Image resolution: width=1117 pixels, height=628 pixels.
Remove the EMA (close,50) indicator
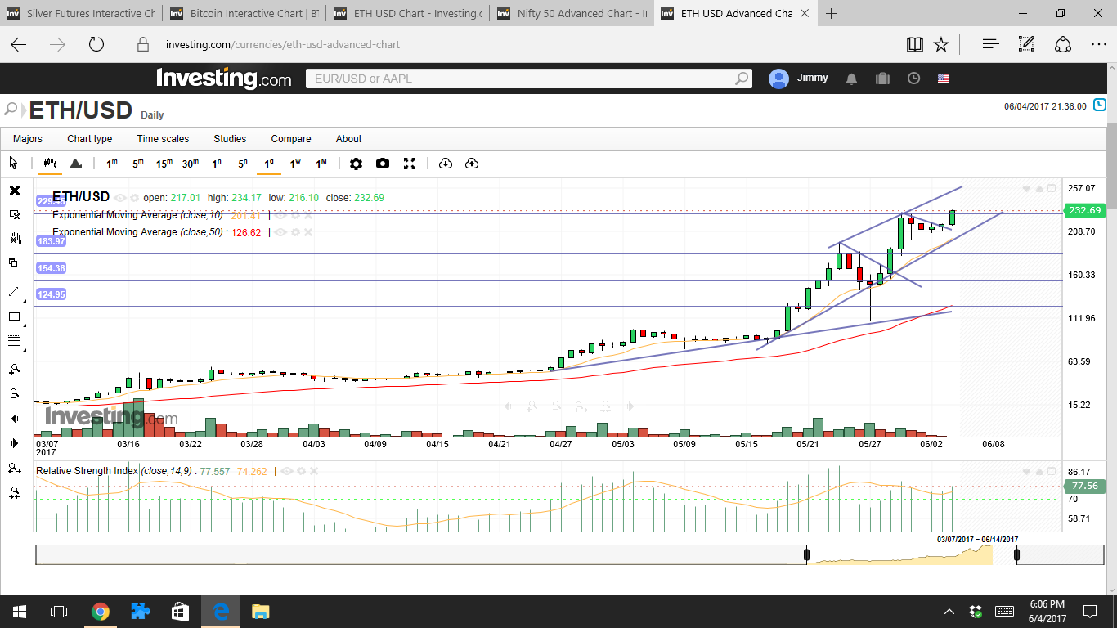pos(308,232)
